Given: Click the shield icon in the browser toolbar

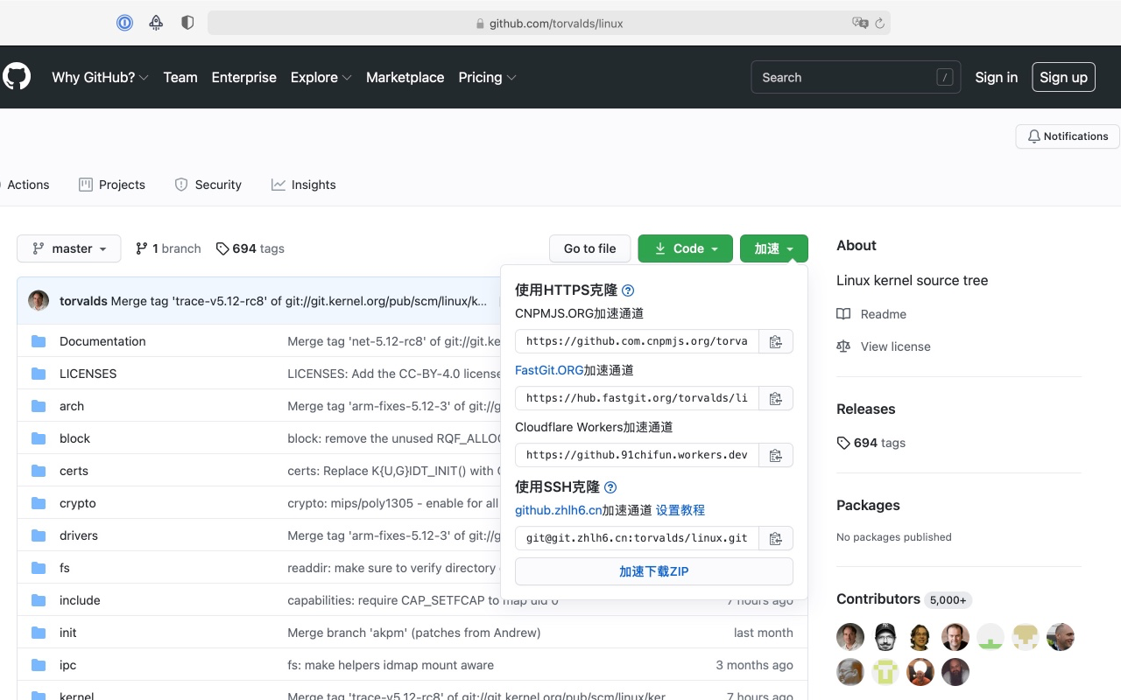Looking at the screenshot, I should 187,22.
